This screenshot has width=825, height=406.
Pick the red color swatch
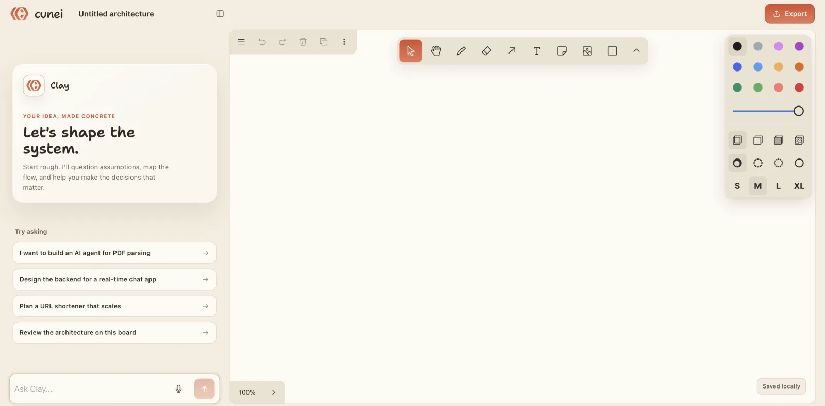tap(799, 87)
